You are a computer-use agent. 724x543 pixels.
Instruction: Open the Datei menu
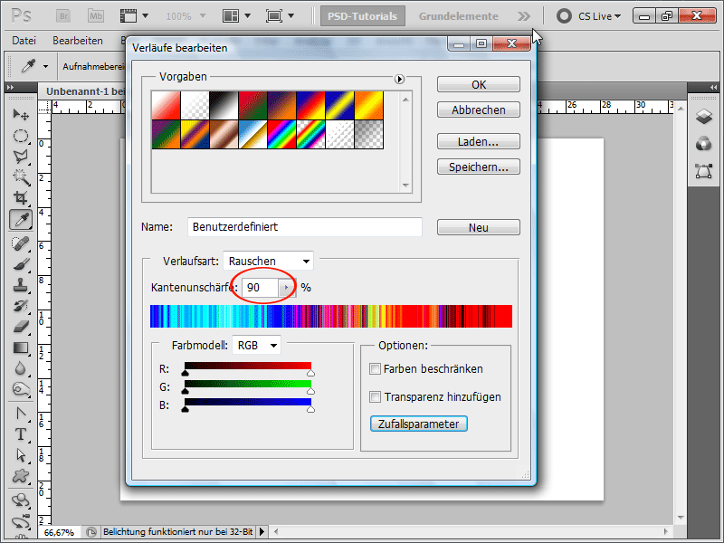[24, 41]
